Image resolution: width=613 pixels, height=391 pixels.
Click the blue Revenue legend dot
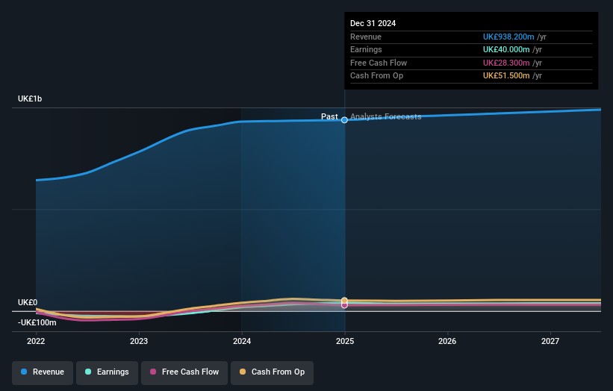(25, 372)
